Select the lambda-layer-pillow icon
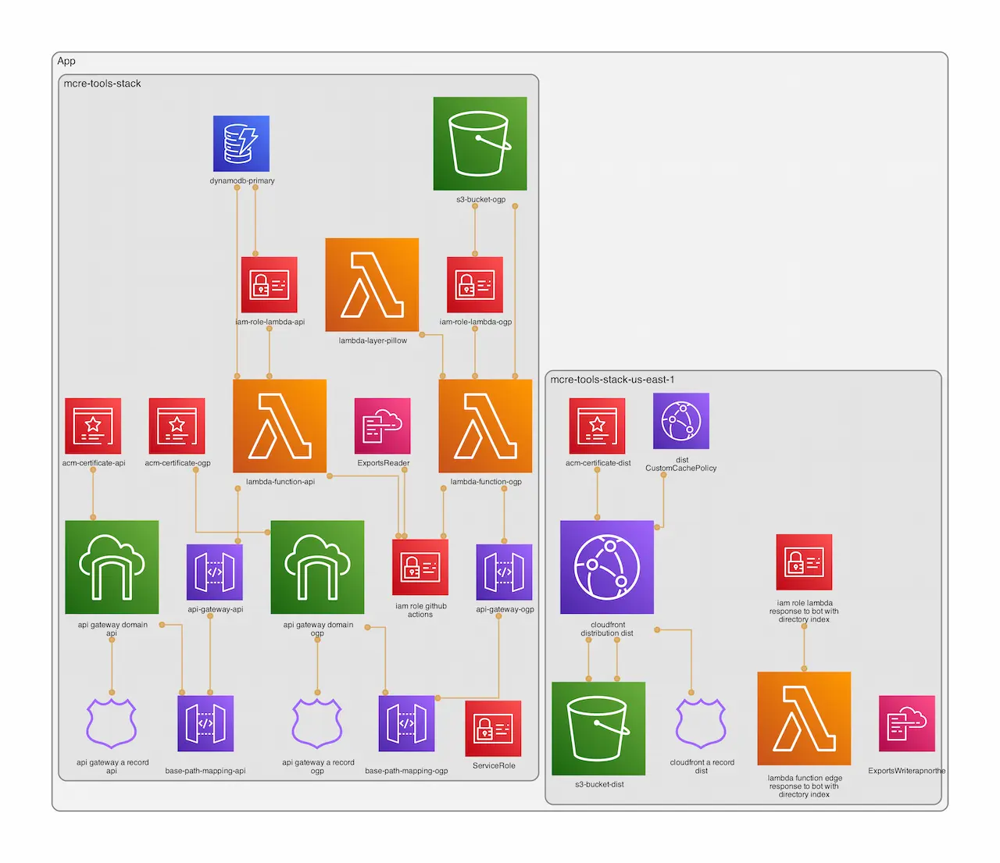This screenshot has height=863, width=1000. click(373, 285)
